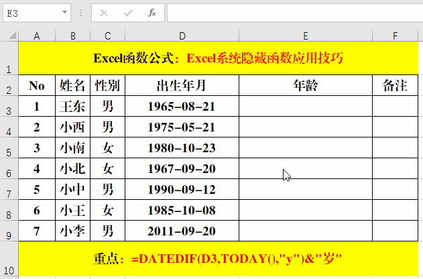Select row 1 header
This screenshot has height=279, width=423.
pos(9,58)
